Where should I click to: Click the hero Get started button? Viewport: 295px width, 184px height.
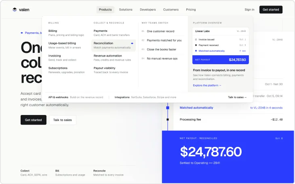tap(34, 120)
